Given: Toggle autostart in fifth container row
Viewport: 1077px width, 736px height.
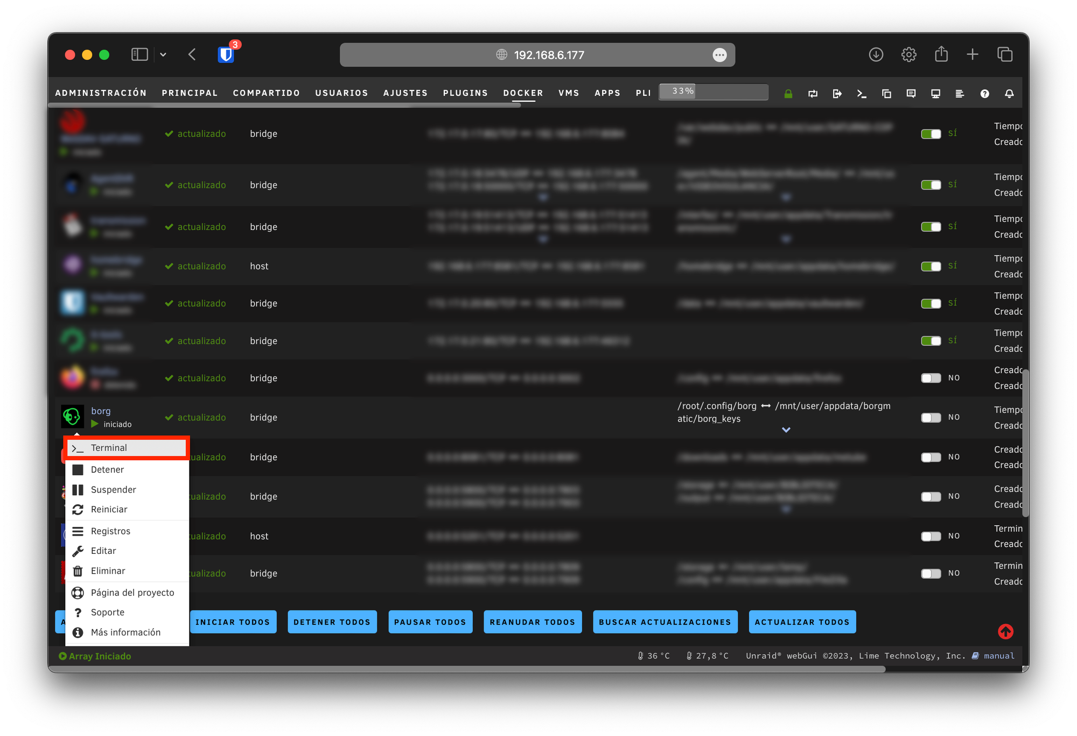Looking at the screenshot, I should coord(931,303).
